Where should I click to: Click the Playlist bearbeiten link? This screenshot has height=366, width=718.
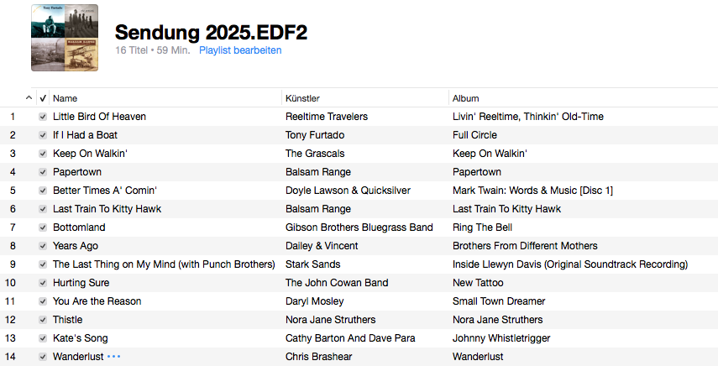(240, 50)
